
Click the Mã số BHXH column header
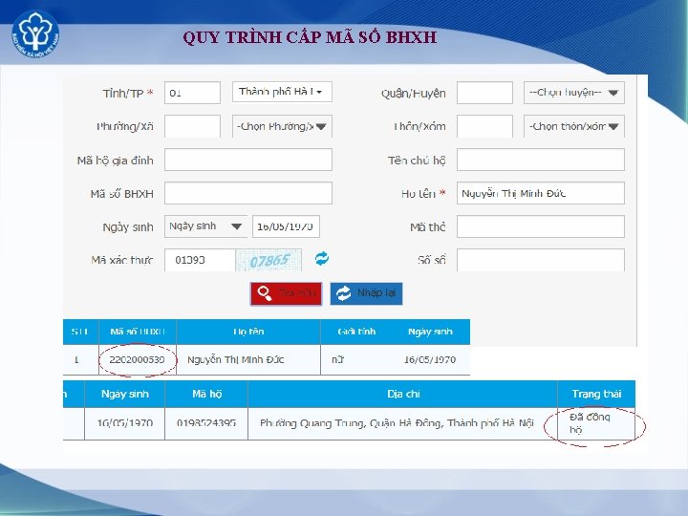138,332
